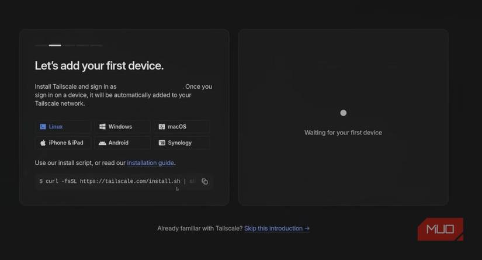
Task: Click the Linux terminal icon
Action: click(43, 127)
